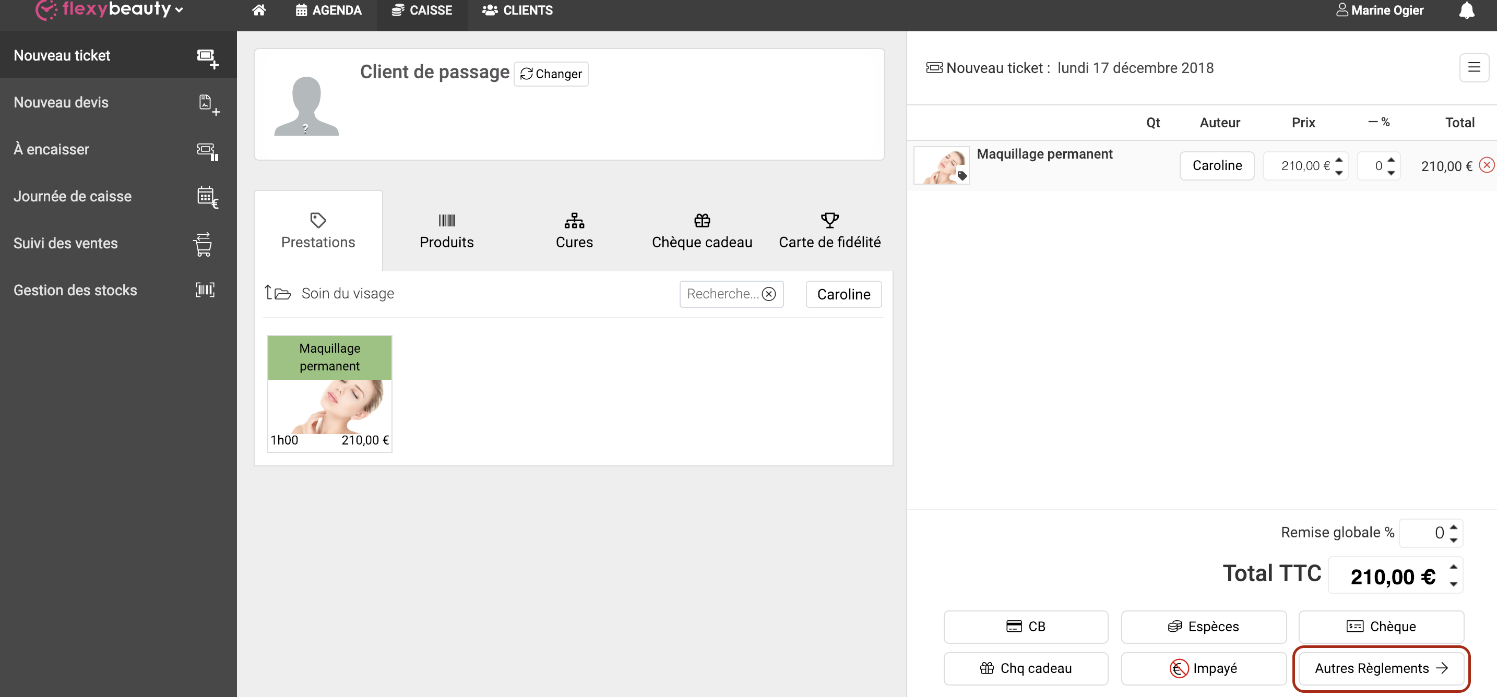The height and width of the screenshot is (697, 1497).
Task: Open Marine Ogier user menu
Action: [x=1380, y=10]
